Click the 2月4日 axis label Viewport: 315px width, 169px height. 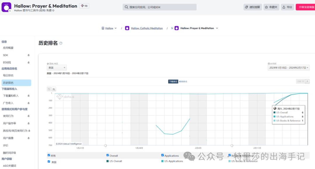coord(198,148)
